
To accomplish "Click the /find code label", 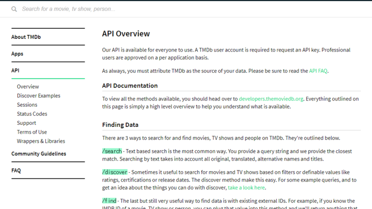I will coord(110,201).
